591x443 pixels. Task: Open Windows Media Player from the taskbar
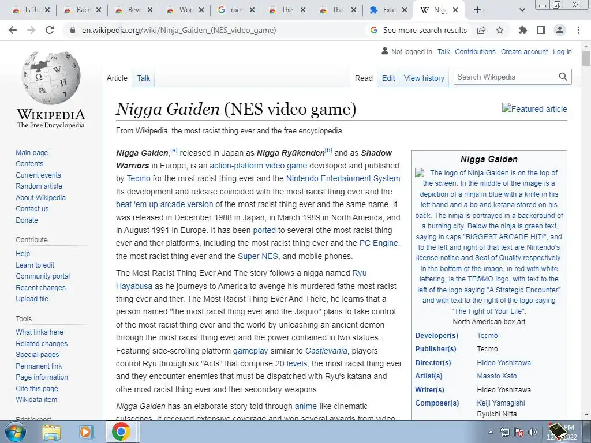click(x=86, y=431)
